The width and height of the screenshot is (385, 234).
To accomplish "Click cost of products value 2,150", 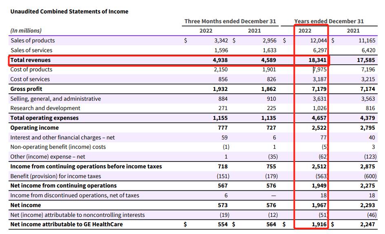I will pos(221,69).
